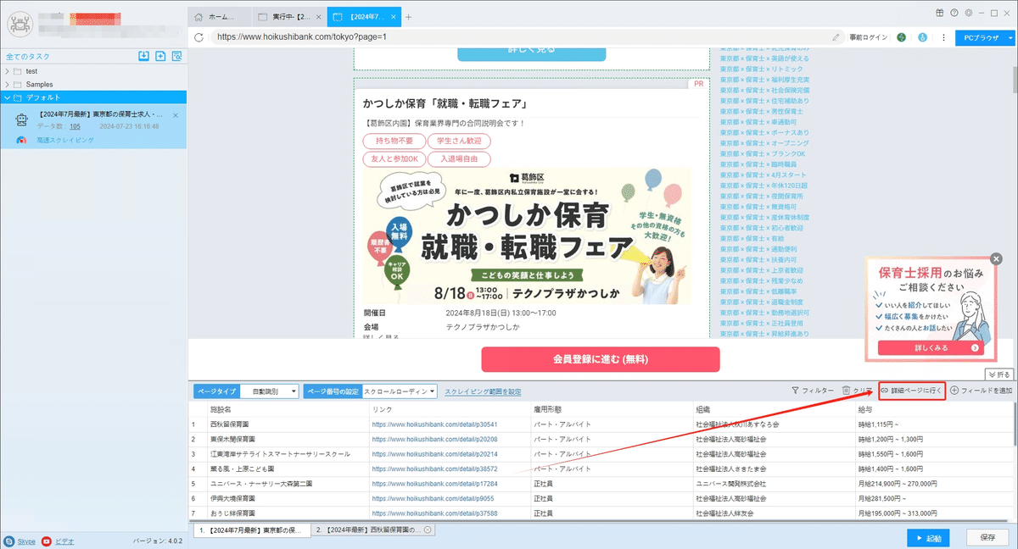Collapse the data panel with 折る
Image resolution: width=1018 pixels, height=549 pixels.
click(x=1000, y=374)
